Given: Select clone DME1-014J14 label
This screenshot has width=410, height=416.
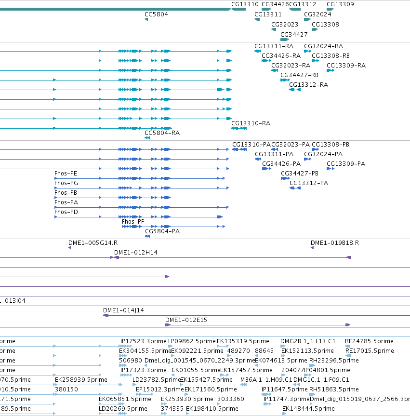Looking at the screenshot, I should click(x=123, y=310).
